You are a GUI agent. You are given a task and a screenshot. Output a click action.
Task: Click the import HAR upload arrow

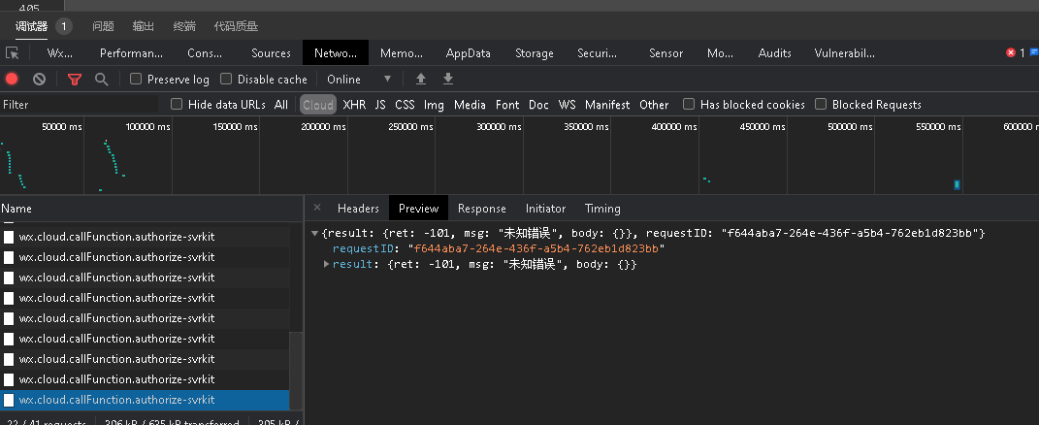click(421, 80)
